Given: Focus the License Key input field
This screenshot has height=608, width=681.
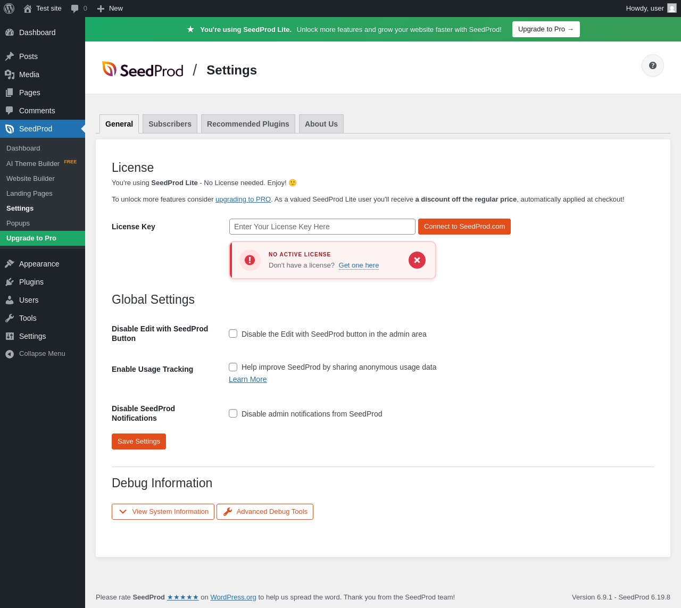Looking at the screenshot, I should 322,227.
